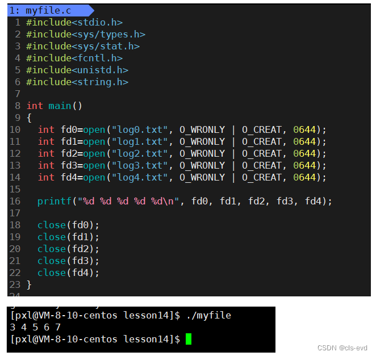The width and height of the screenshot is (376, 356).
Task: Click the close(fd0) statement
Action: tap(68, 225)
